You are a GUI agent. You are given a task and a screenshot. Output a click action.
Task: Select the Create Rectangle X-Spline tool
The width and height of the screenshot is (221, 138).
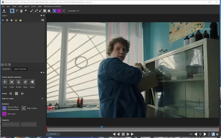[45, 11]
